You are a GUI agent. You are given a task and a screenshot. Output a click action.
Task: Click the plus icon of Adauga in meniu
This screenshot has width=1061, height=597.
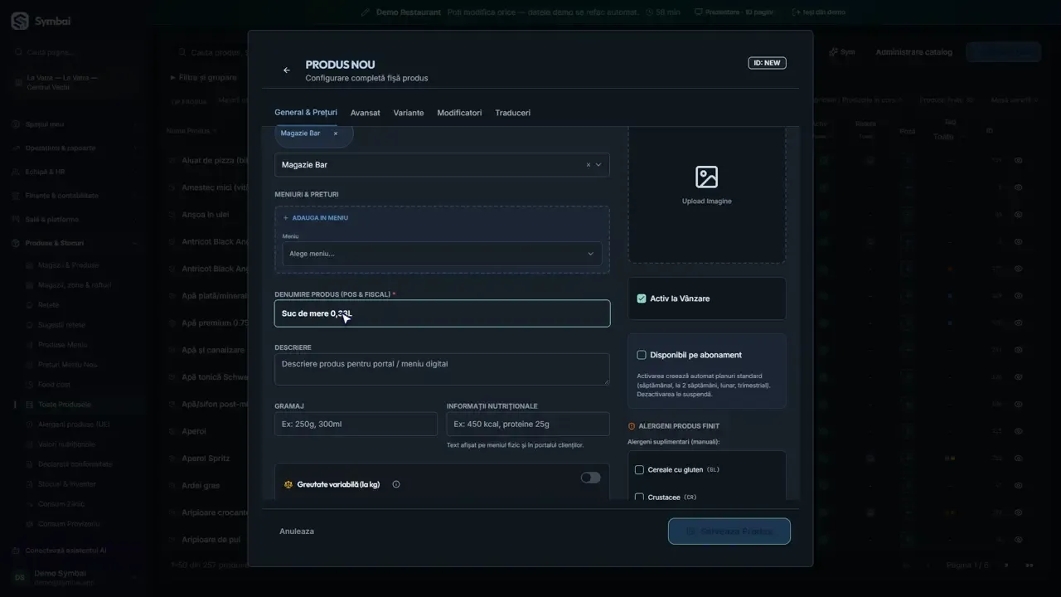click(286, 218)
